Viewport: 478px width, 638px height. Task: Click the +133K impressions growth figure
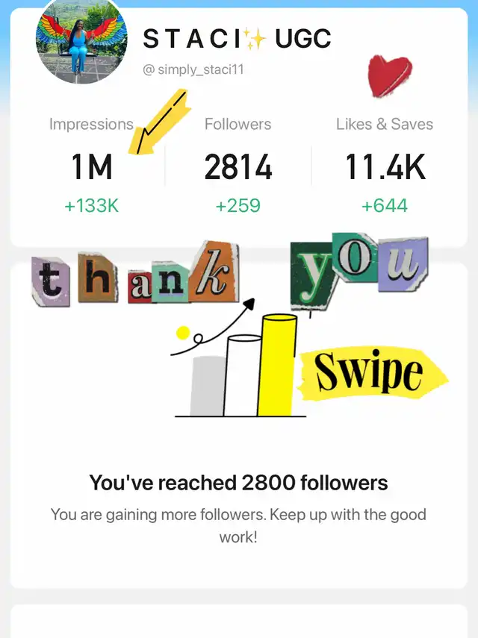pos(91,205)
